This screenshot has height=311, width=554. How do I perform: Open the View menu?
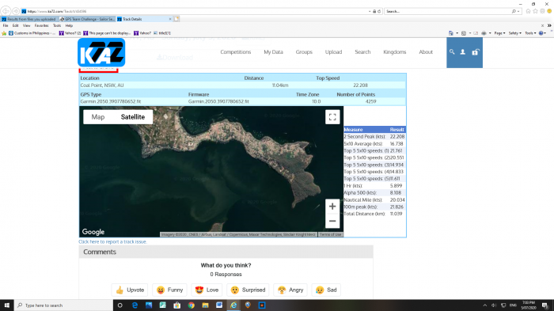pyautogui.click(x=26, y=25)
